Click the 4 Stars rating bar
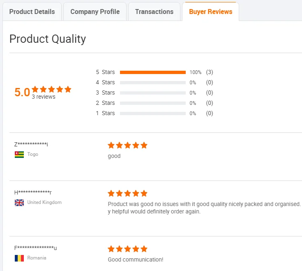The height and width of the screenshot is (271, 302). 152,83
